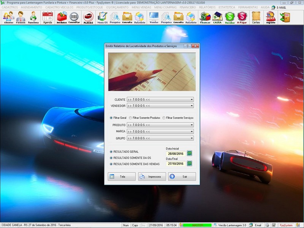
Task: Click the Data Final date field
Action: [x=175, y=164]
